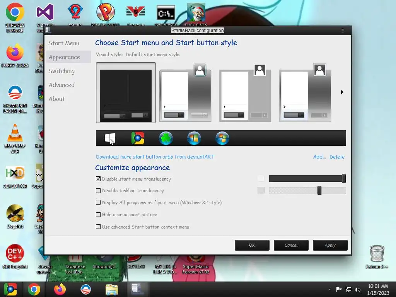Show hidden tray icons arrow

point(329,290)
